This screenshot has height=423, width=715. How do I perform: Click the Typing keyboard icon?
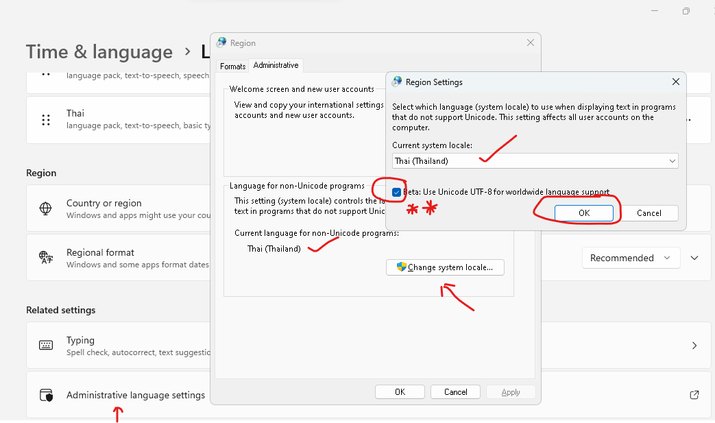click(46, 345)
